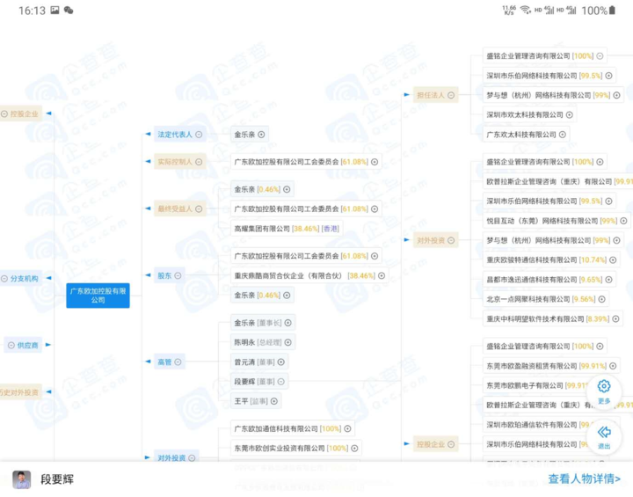633x497 pixels.
Task: Expand 金乐亲 董事长 node
Action: [x=287, y=323]
